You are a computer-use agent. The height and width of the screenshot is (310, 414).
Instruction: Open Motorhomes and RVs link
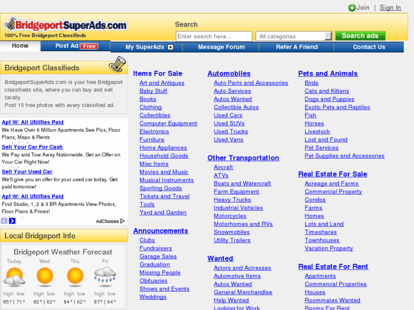[x=243, y=224]
